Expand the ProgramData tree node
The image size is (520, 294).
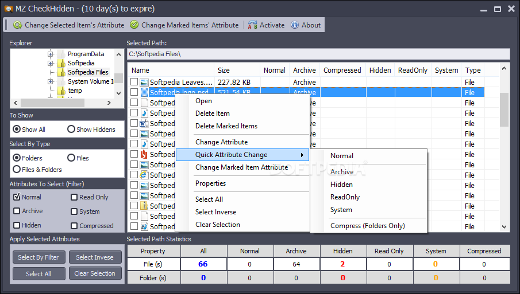[50, 54]
